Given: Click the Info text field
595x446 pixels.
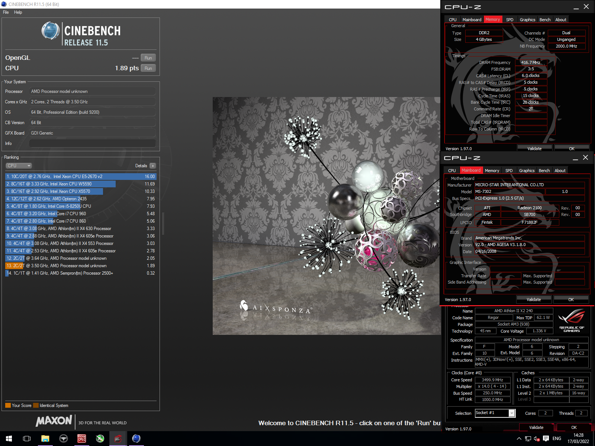Looking at the screenshot, I should tap(93, 143).
